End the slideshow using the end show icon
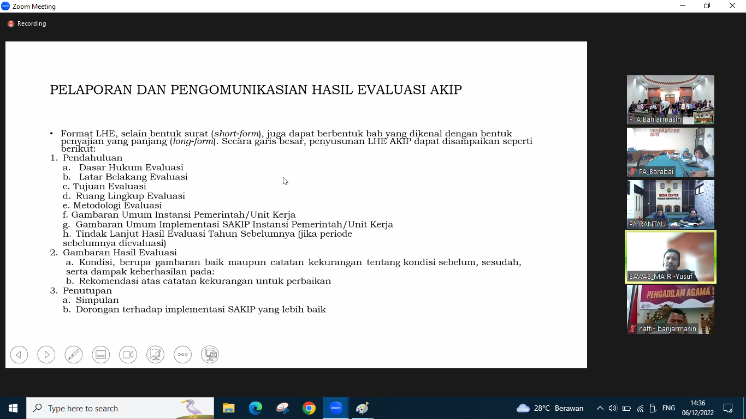The height and width of the screenshot is (419, 746). (210, 355)
